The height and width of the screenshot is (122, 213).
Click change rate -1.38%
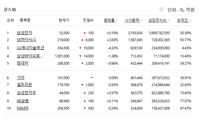[x=113, y=56]
